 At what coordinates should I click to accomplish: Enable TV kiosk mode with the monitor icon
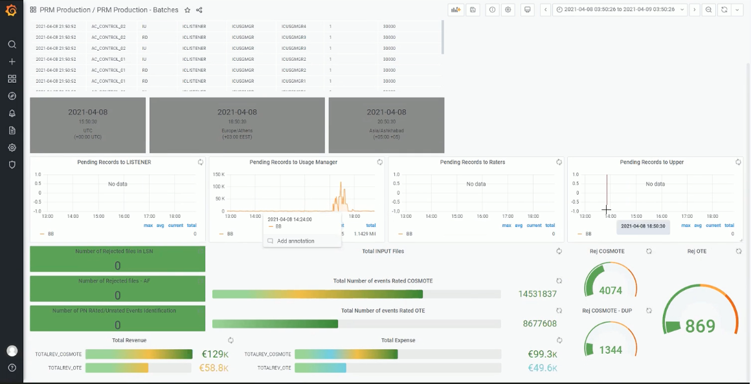(528, 9)
